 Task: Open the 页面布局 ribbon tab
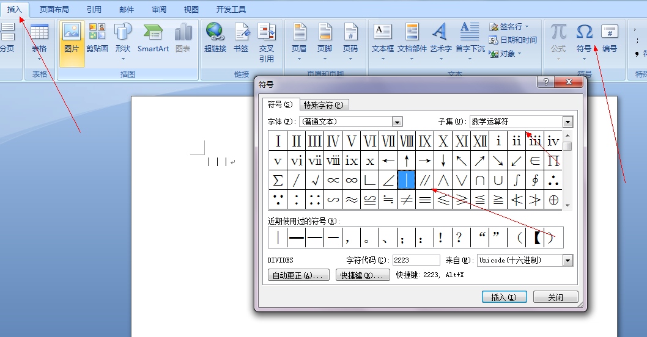pos(54,10)
